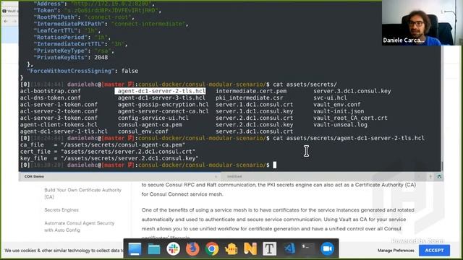This screenshot has height=260, width=463.
Task: Click agent-server-connect-ca.hcl in the listing
Action: (x=163, y=111)
